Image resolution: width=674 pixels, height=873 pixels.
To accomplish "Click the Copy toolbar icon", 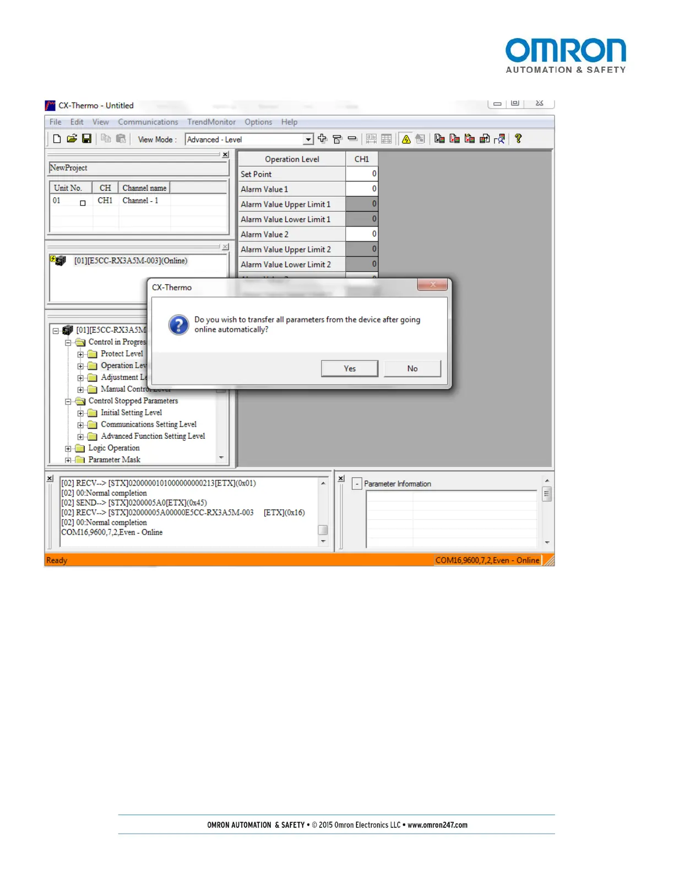I will pyautogui.click(x=106, y=139).
